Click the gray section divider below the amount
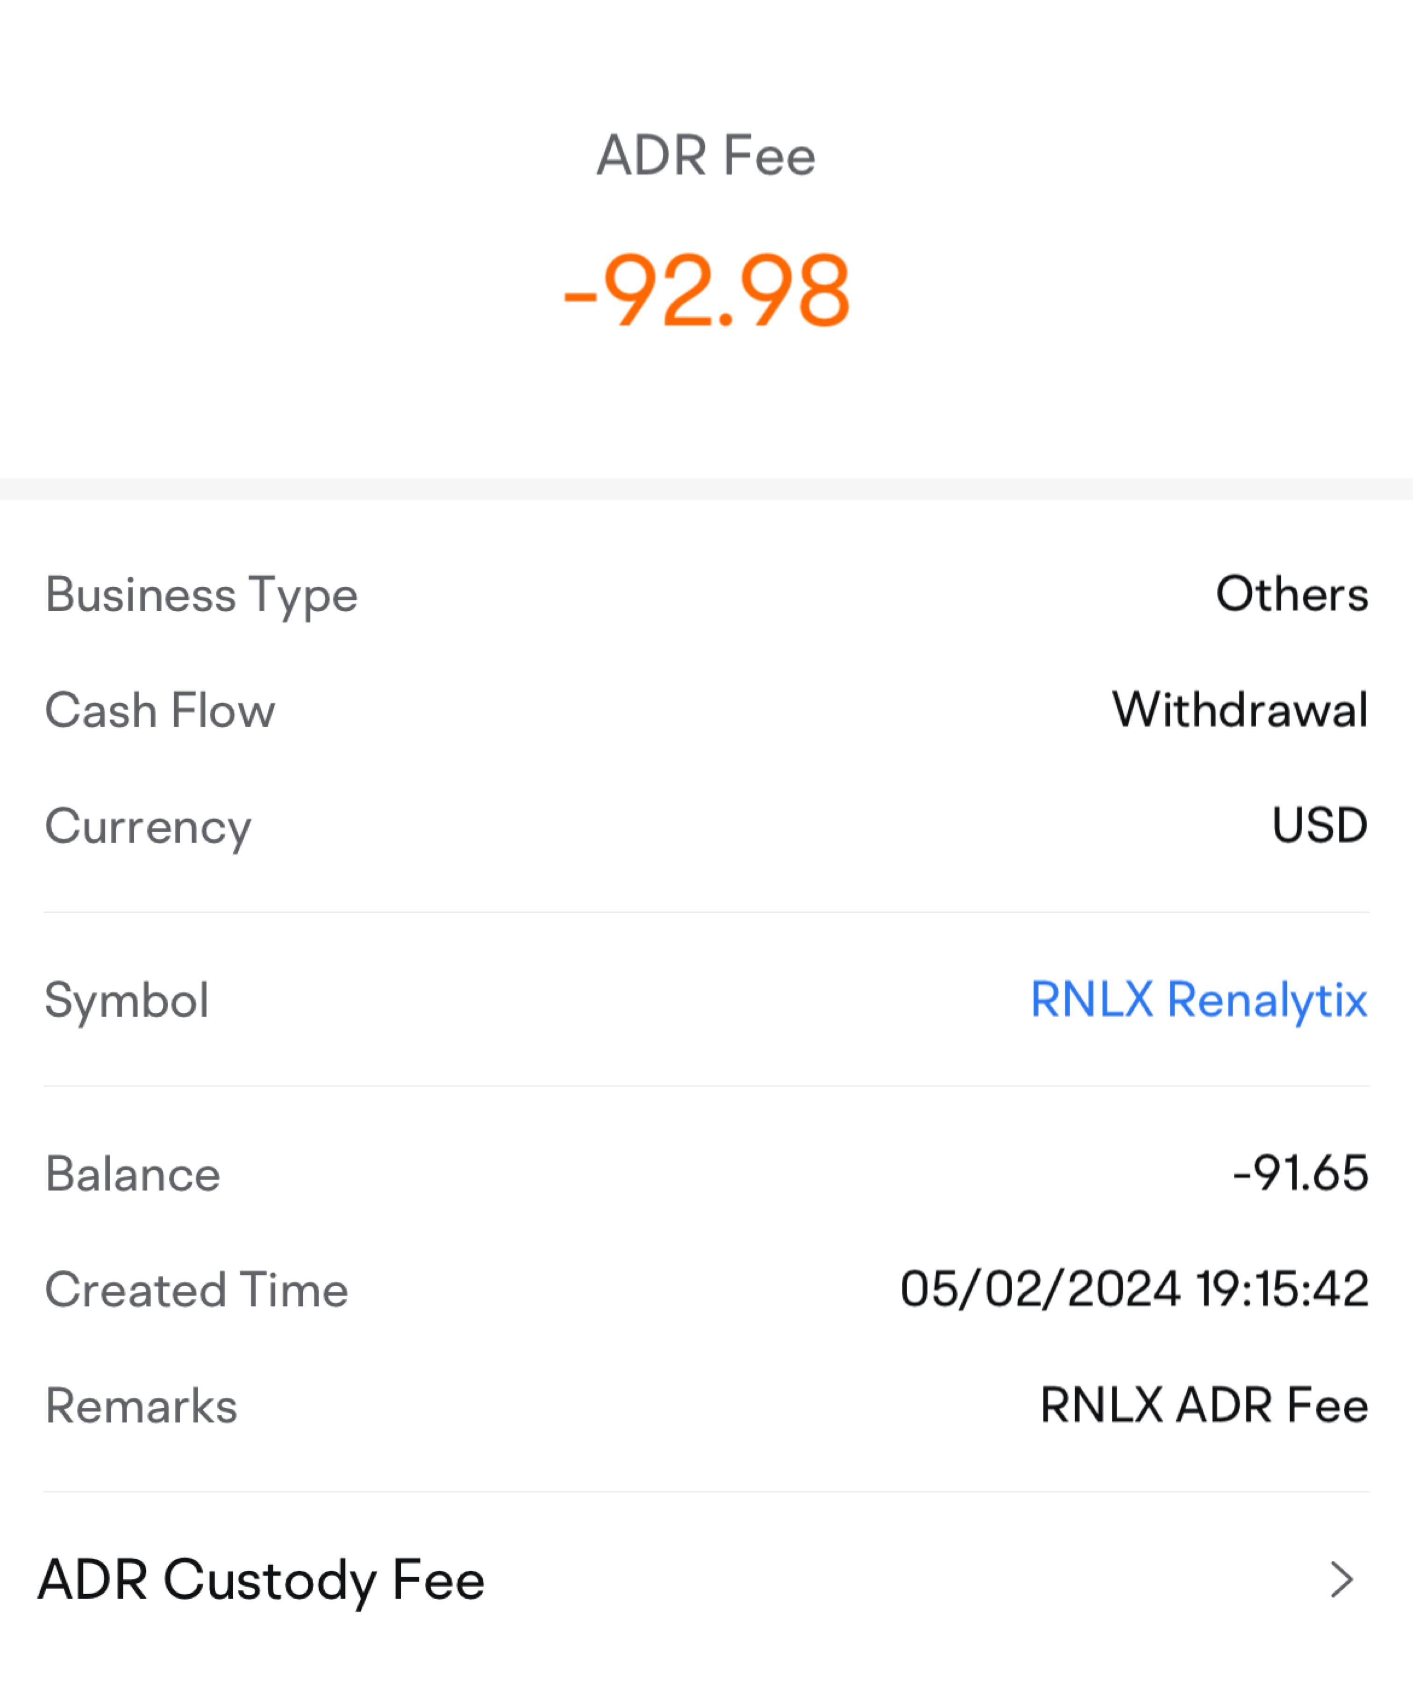The height and width of the screenshot is (1682, 1413). tap(706, 489)
